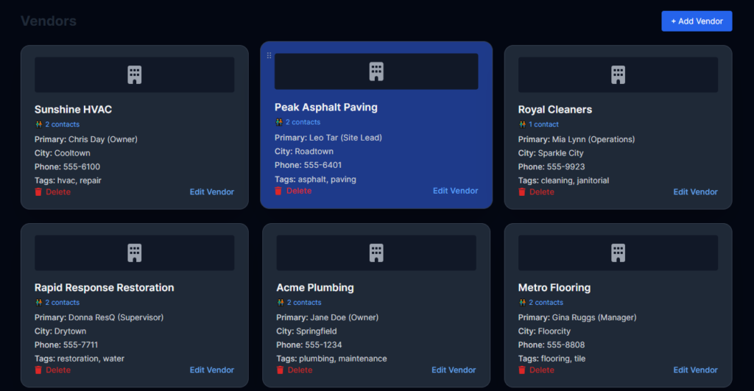
Task: Click the building icon on Peak Asphalt Paving
Action: tap(376, 71)
